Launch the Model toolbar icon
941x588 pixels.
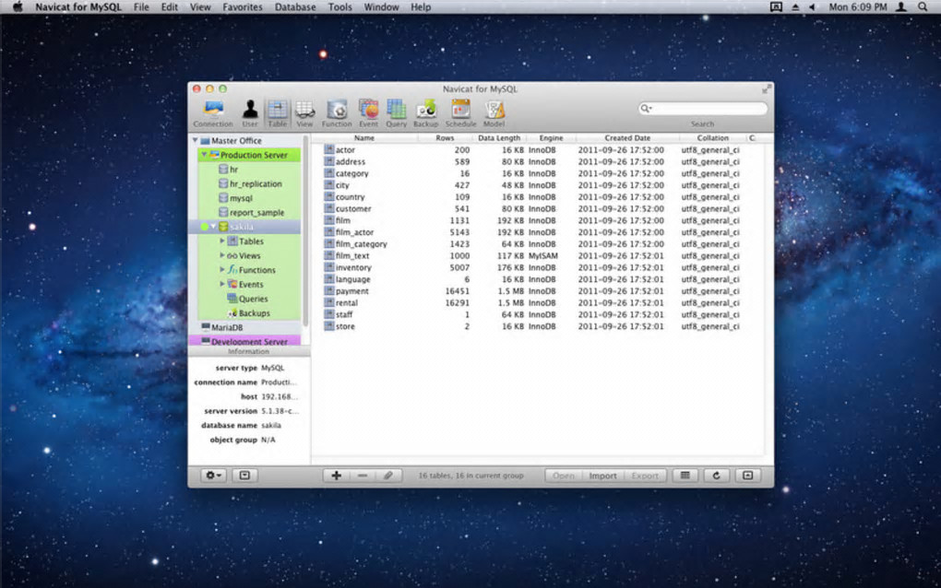494,111
